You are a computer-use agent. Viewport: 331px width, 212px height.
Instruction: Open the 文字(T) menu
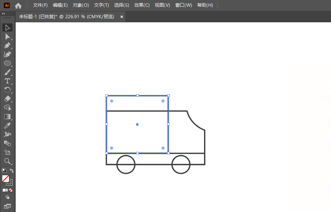pyautogui.click(x=102, y=5)
